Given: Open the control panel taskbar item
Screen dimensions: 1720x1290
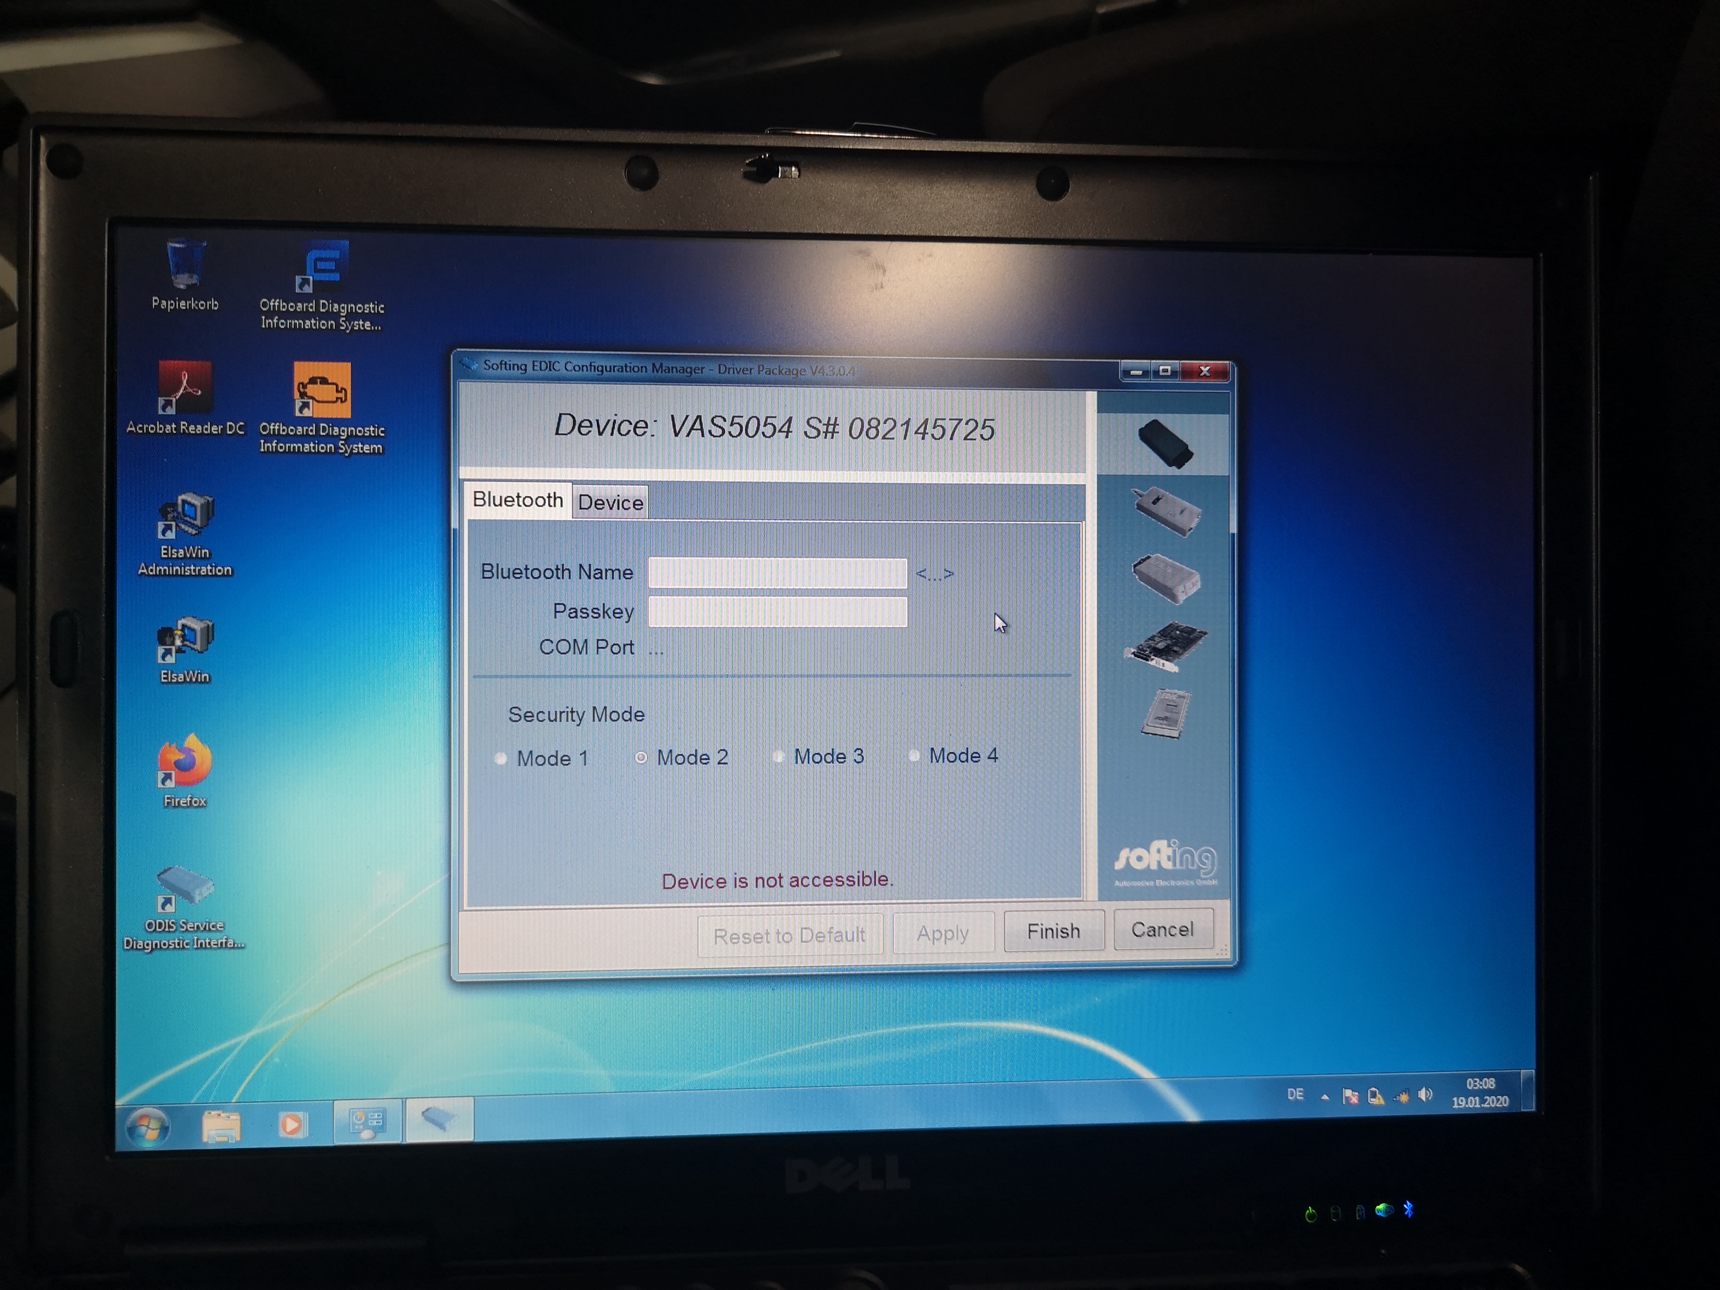Looking at the screenshot, I should point(367,1121).
